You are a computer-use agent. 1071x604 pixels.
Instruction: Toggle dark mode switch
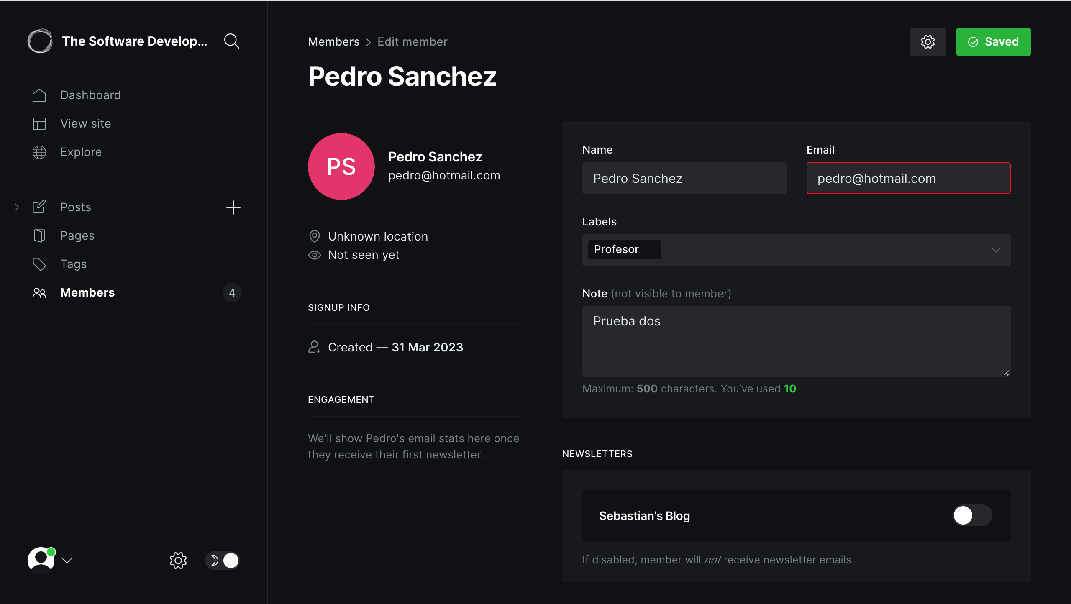point(222,560)
